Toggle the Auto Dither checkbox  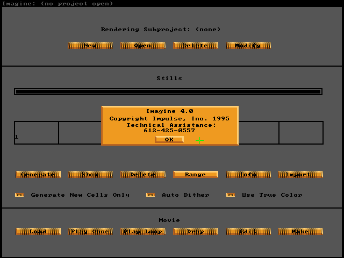150,195
